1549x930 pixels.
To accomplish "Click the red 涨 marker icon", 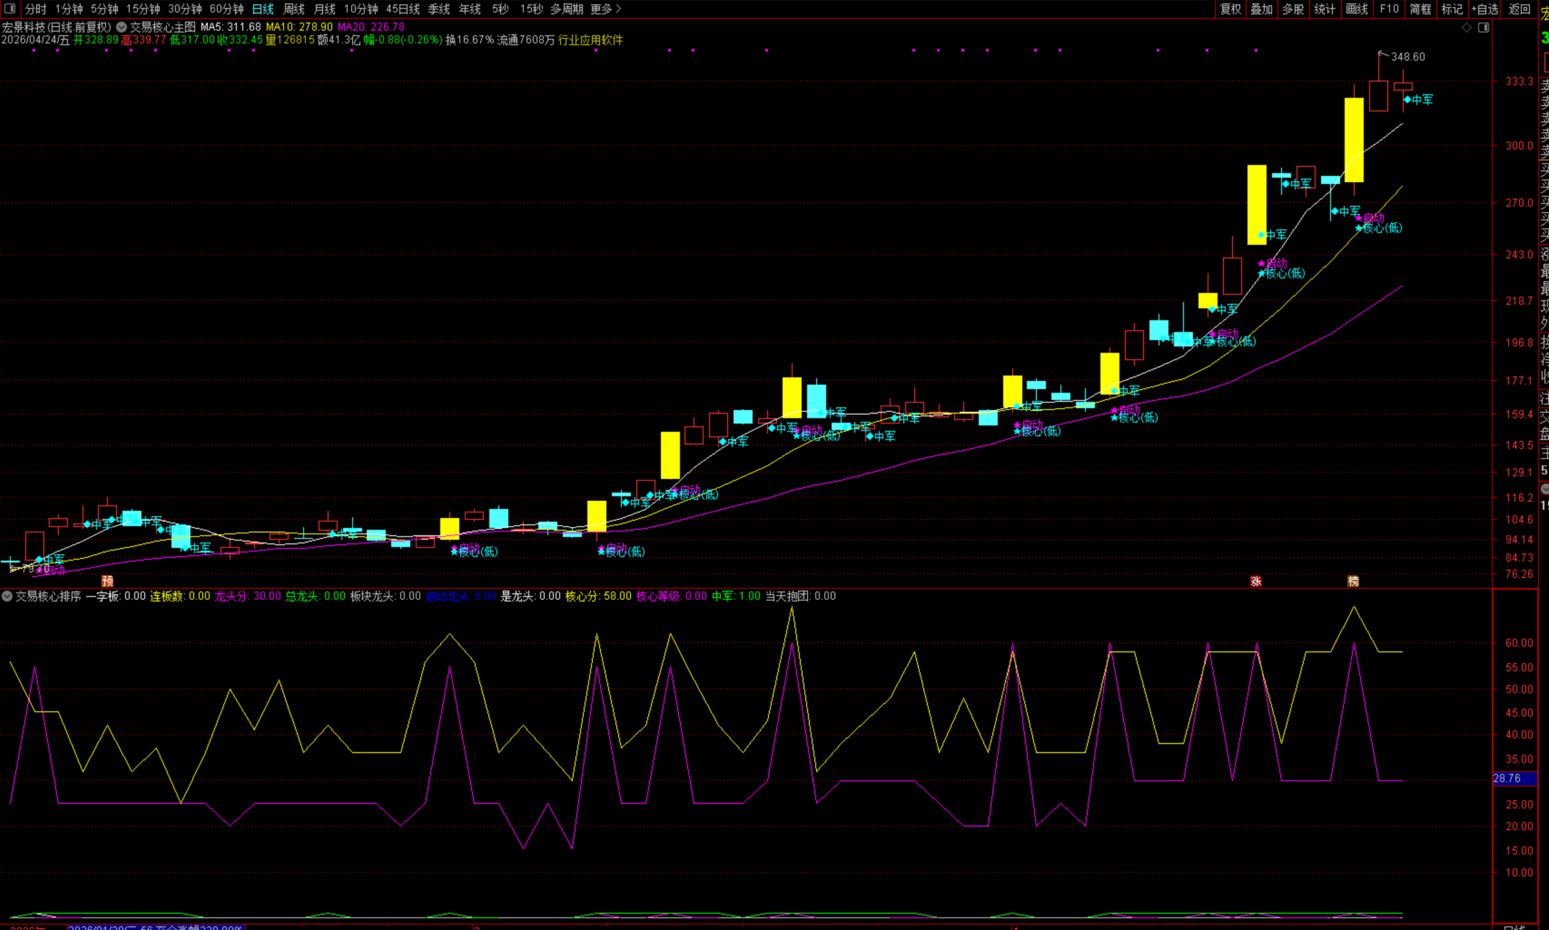I will [1256, 581].
